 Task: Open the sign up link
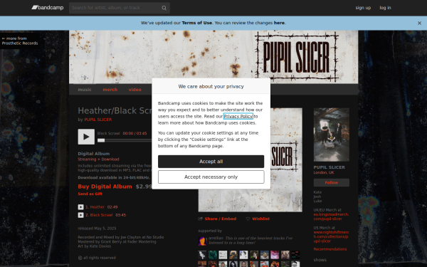pos(363,8)
